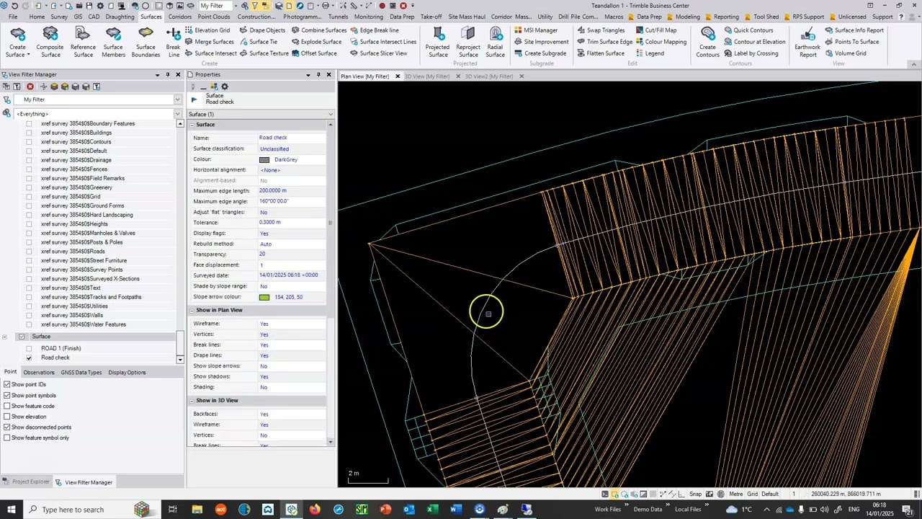Viewport: 922px width, 519px height.
Task: Open Firefox from the taskbar
Action: pos(315,510)
